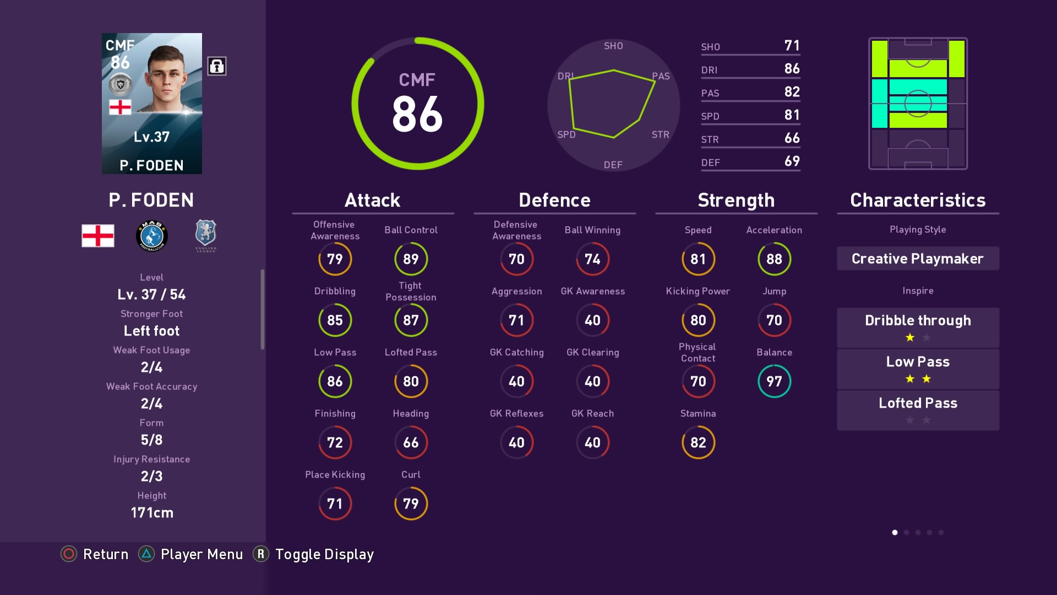Expand third carousel dot in characteristics panel

[917, 533]
